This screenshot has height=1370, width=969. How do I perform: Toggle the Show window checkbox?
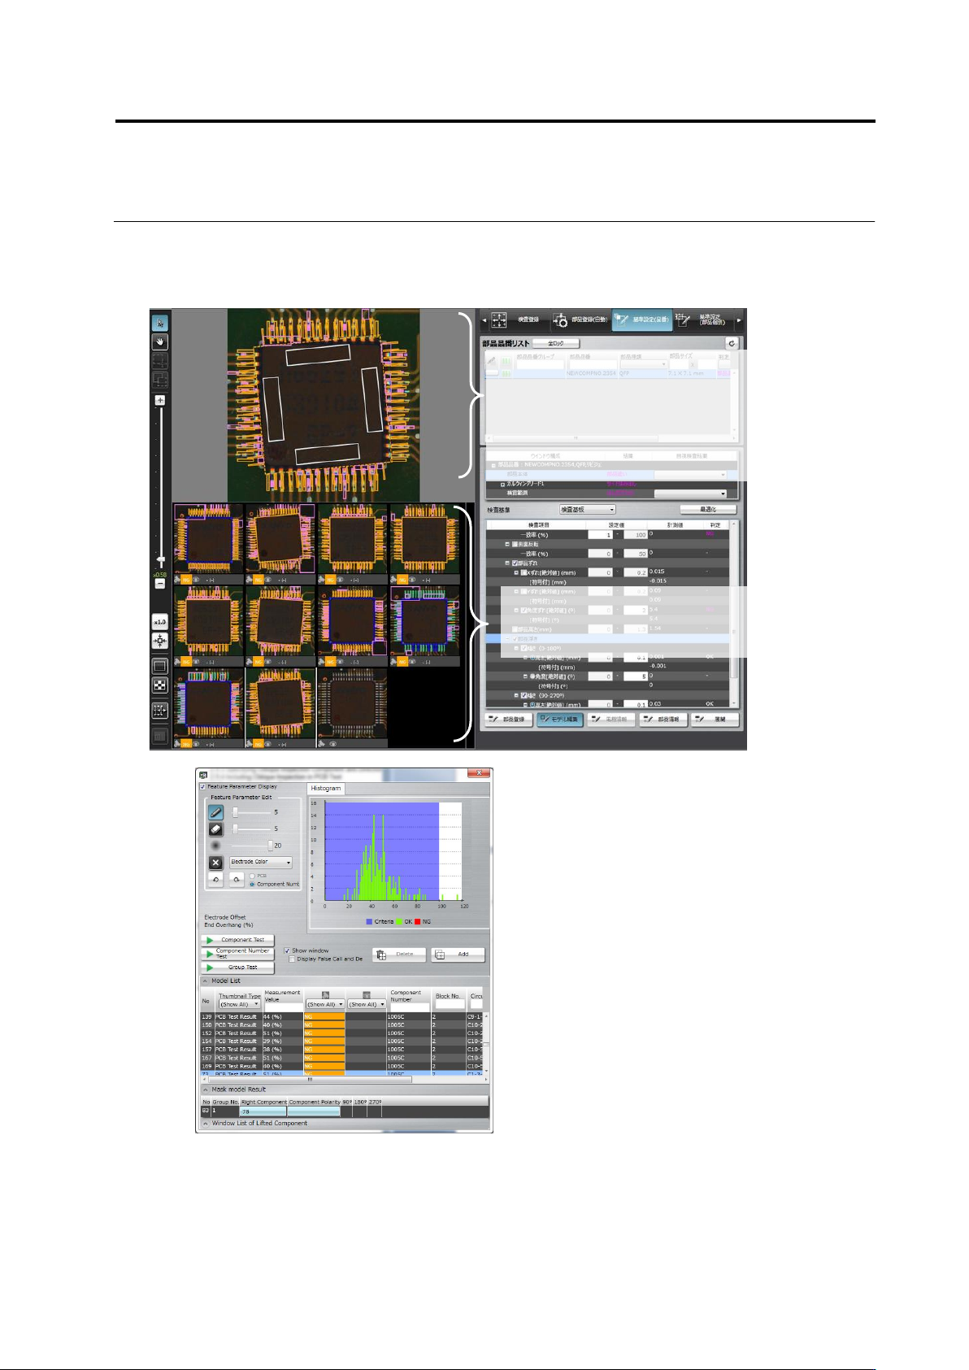click(x=287, y=950)
